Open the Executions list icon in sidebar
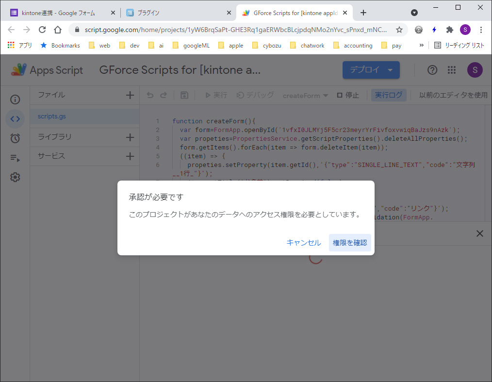Screen dimensions: 492x382 pos(15,158)
